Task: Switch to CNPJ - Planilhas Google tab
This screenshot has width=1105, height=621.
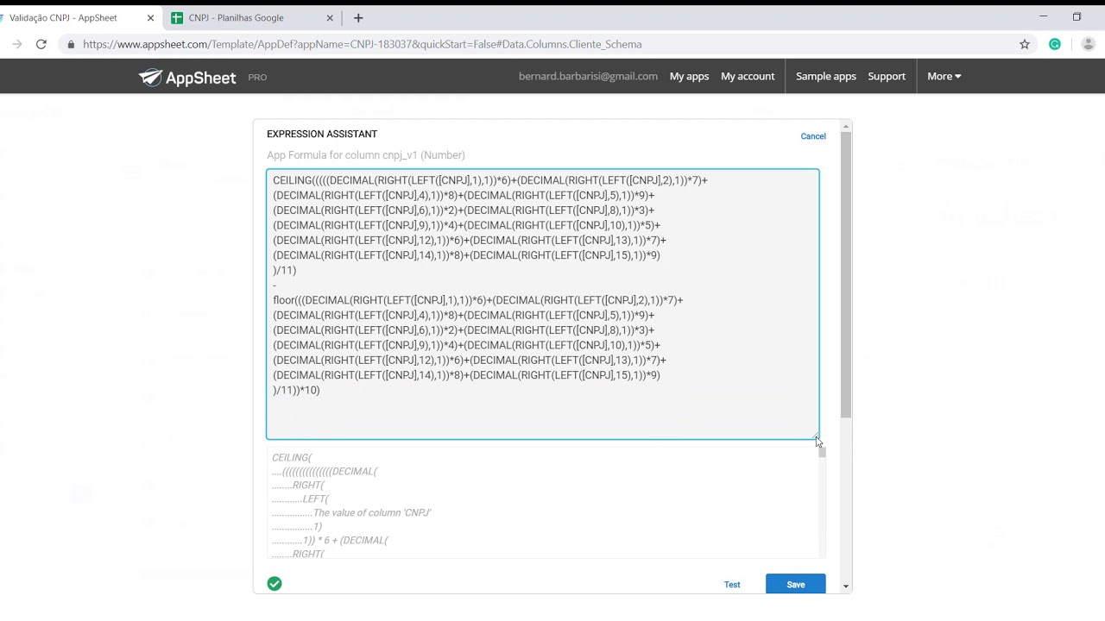Action: coord(253,17)
